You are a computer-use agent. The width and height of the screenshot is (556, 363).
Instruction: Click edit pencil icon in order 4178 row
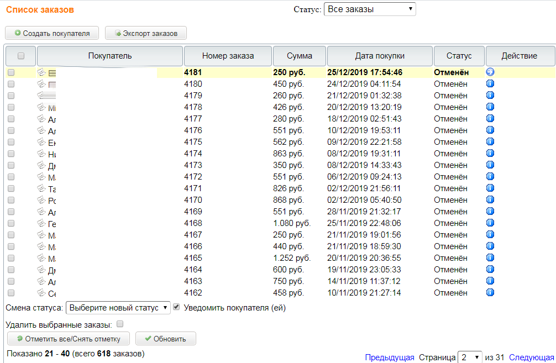point(41,107)
